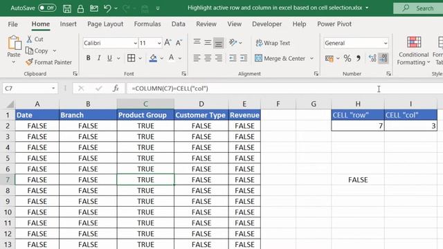Click the Paste clipboard icon
Viewport: 443px width, 249px height.
point(14,43)
